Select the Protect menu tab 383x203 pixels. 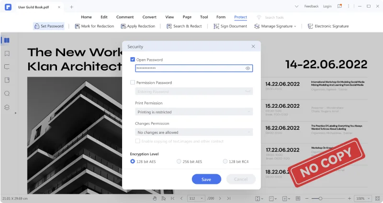[x=241, y=17]
